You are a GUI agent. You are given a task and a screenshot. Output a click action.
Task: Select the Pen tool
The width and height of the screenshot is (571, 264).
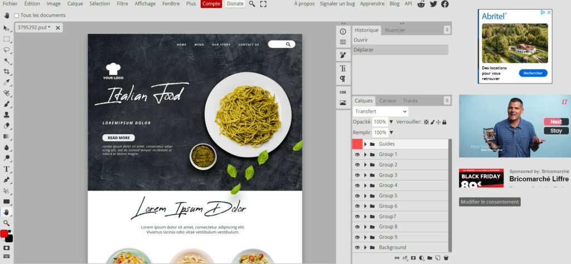[7, 180]
